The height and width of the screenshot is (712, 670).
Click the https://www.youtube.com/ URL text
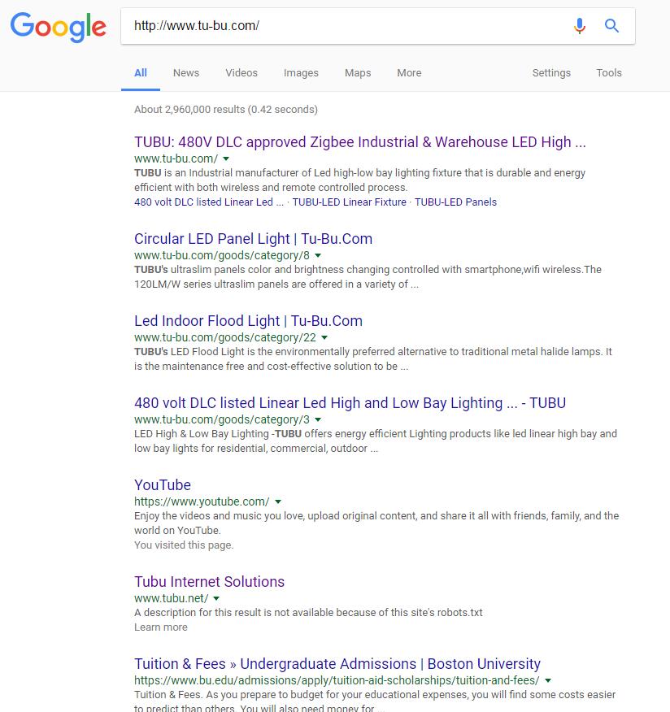click(202, 501)
